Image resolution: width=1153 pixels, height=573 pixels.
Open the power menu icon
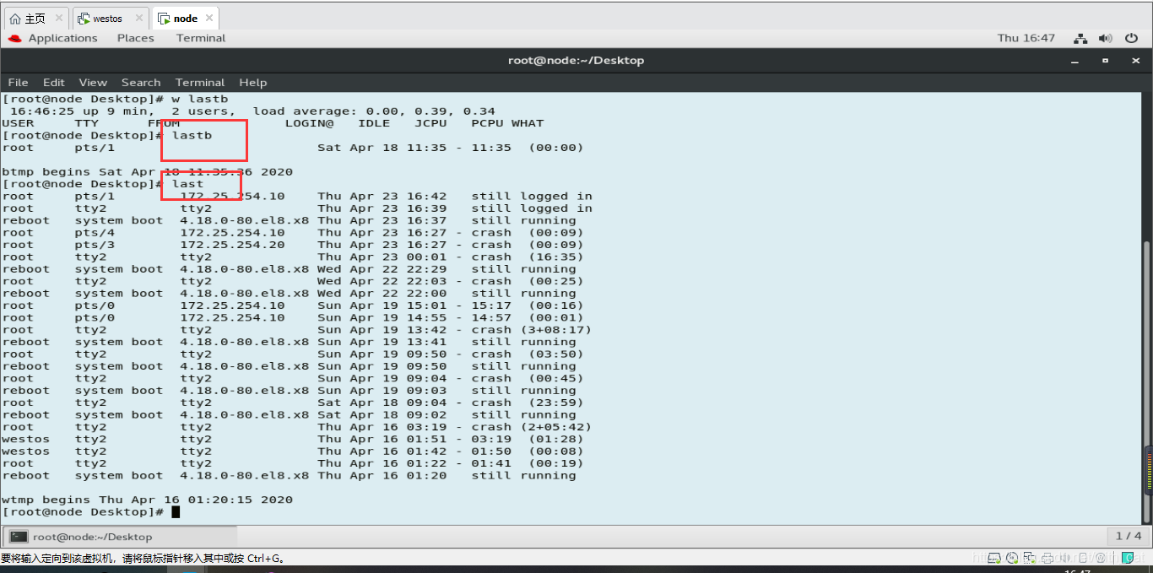point(1131,38)
